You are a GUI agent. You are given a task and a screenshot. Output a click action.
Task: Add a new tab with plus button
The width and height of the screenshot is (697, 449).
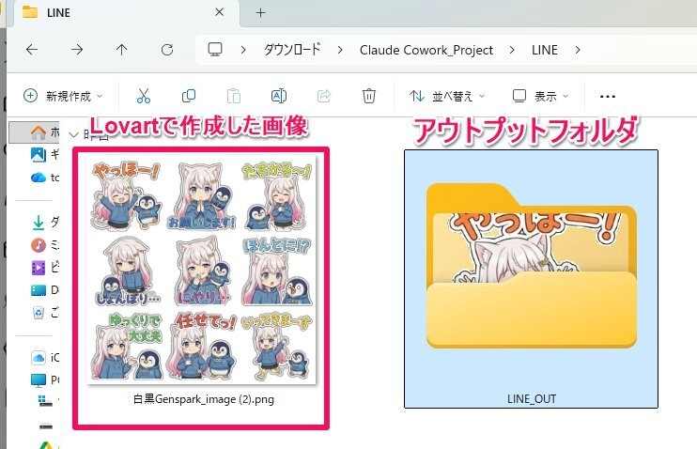261,12
